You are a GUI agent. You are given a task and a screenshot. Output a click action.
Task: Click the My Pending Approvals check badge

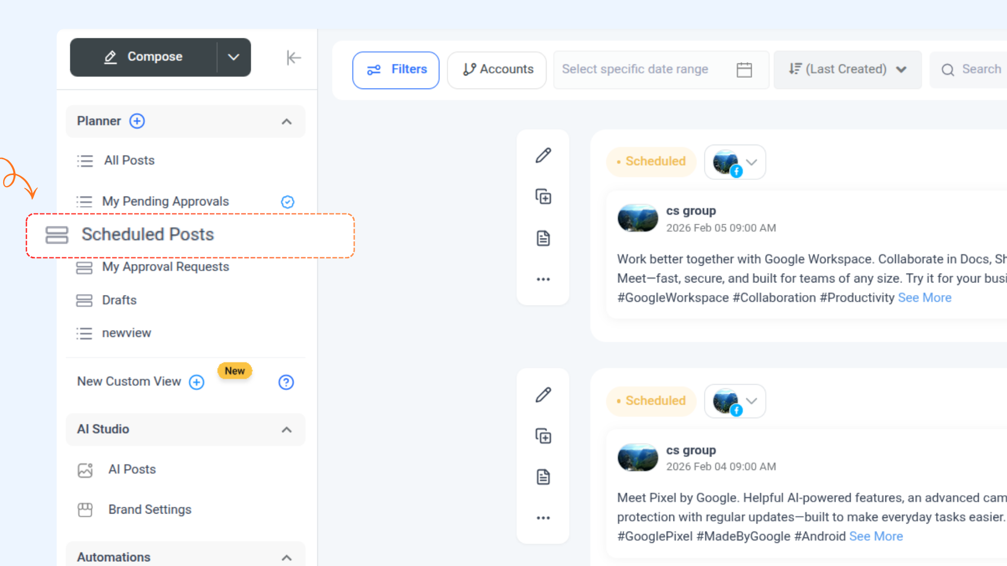tap(287, 202)
